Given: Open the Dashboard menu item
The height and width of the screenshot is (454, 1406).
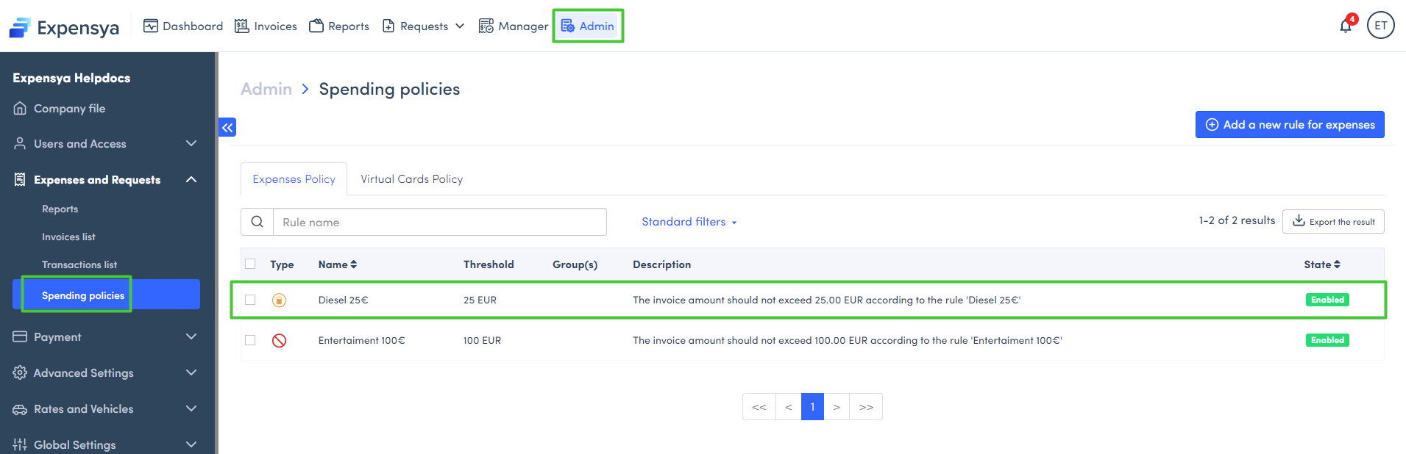Looking at the screenshot, I should tap(183, 26).
